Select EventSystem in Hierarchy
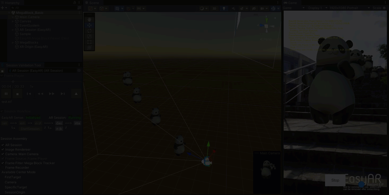 [x=29, y=26]
